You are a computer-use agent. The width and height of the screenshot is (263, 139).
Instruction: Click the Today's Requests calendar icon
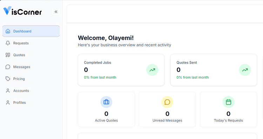click(x=228, y=102)
